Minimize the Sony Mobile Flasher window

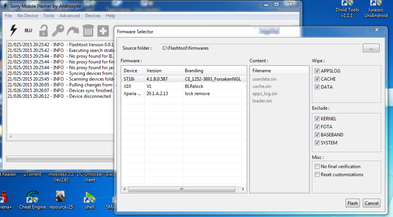pos(266,5)
